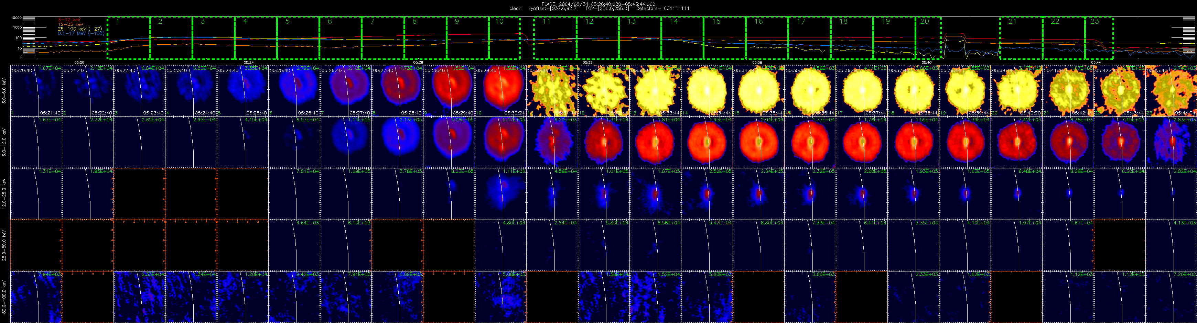The height and width of the screenshot is (323, 1197).
Task: Click the 05:44 time axis tick label
Action: (x=1096, y=62)
